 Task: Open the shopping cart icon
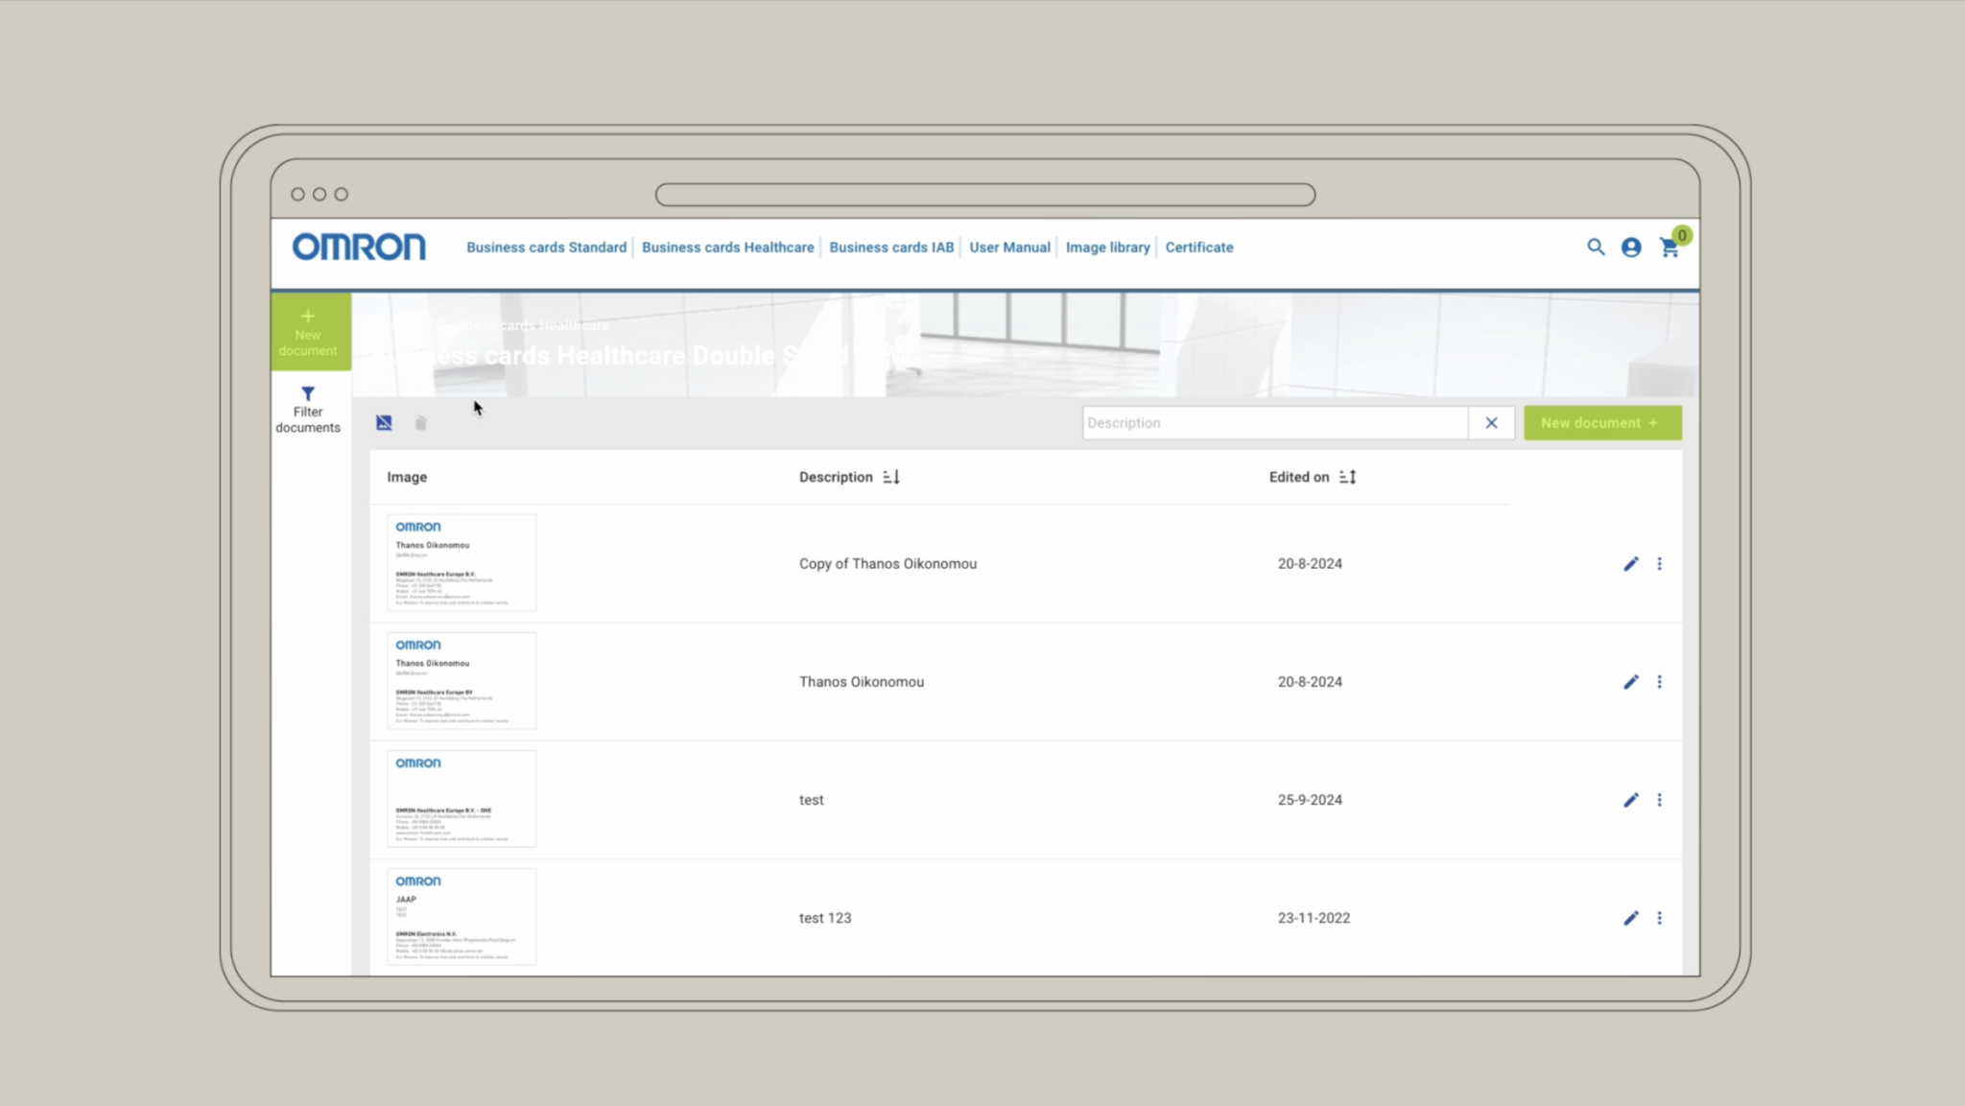1669,247
